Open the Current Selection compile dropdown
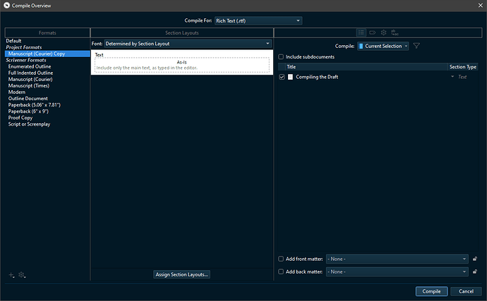Viewport: 487px width, 301px height. [x=383, y=46]
